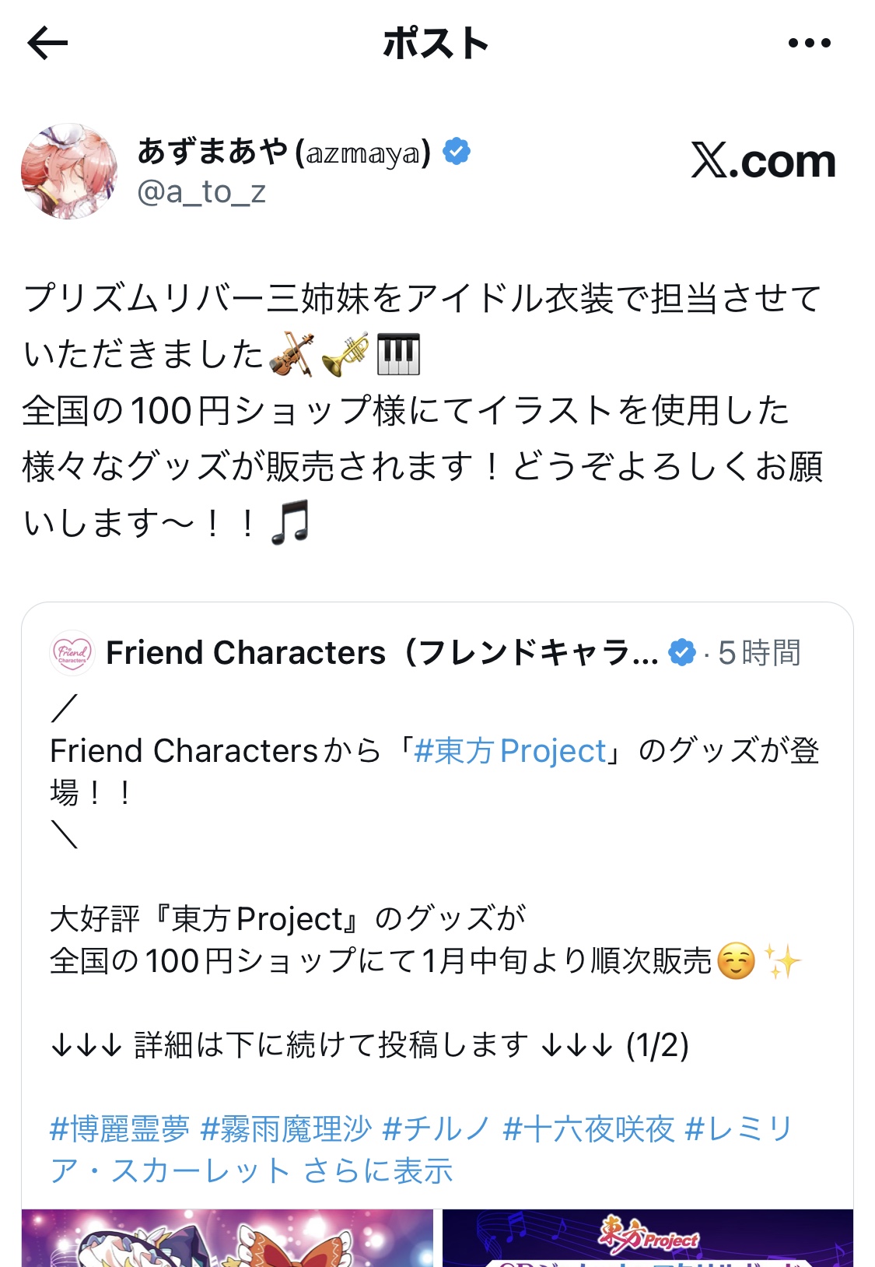Open the #チルノ hashtag
The width and height of the screenshot is (875, 1267).
tap(436, 1128)
